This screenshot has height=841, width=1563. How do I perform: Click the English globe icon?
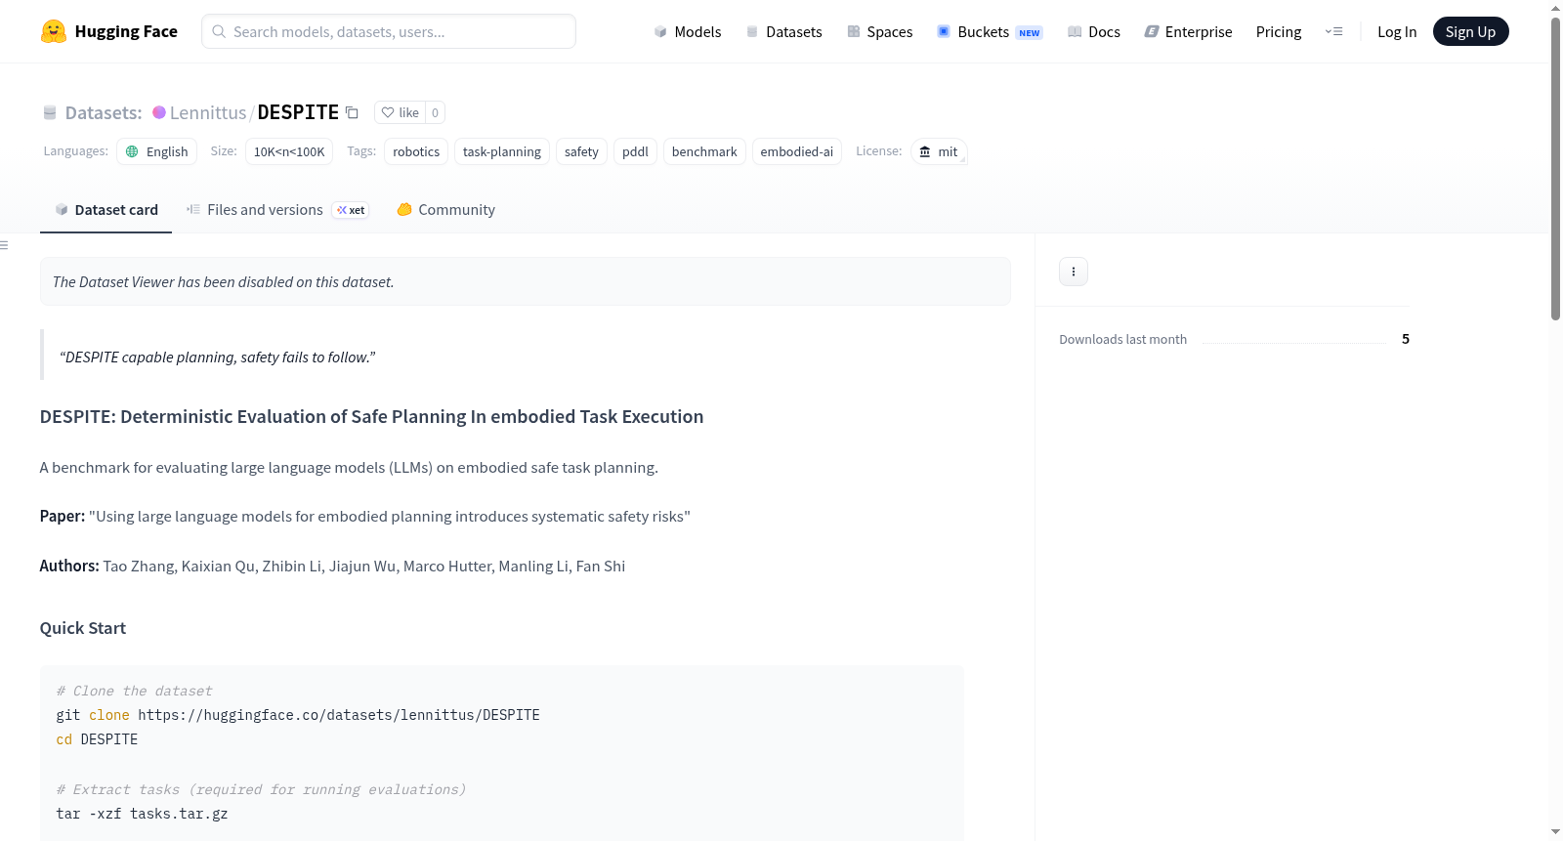pyautogui.click(x=132, y=151)
